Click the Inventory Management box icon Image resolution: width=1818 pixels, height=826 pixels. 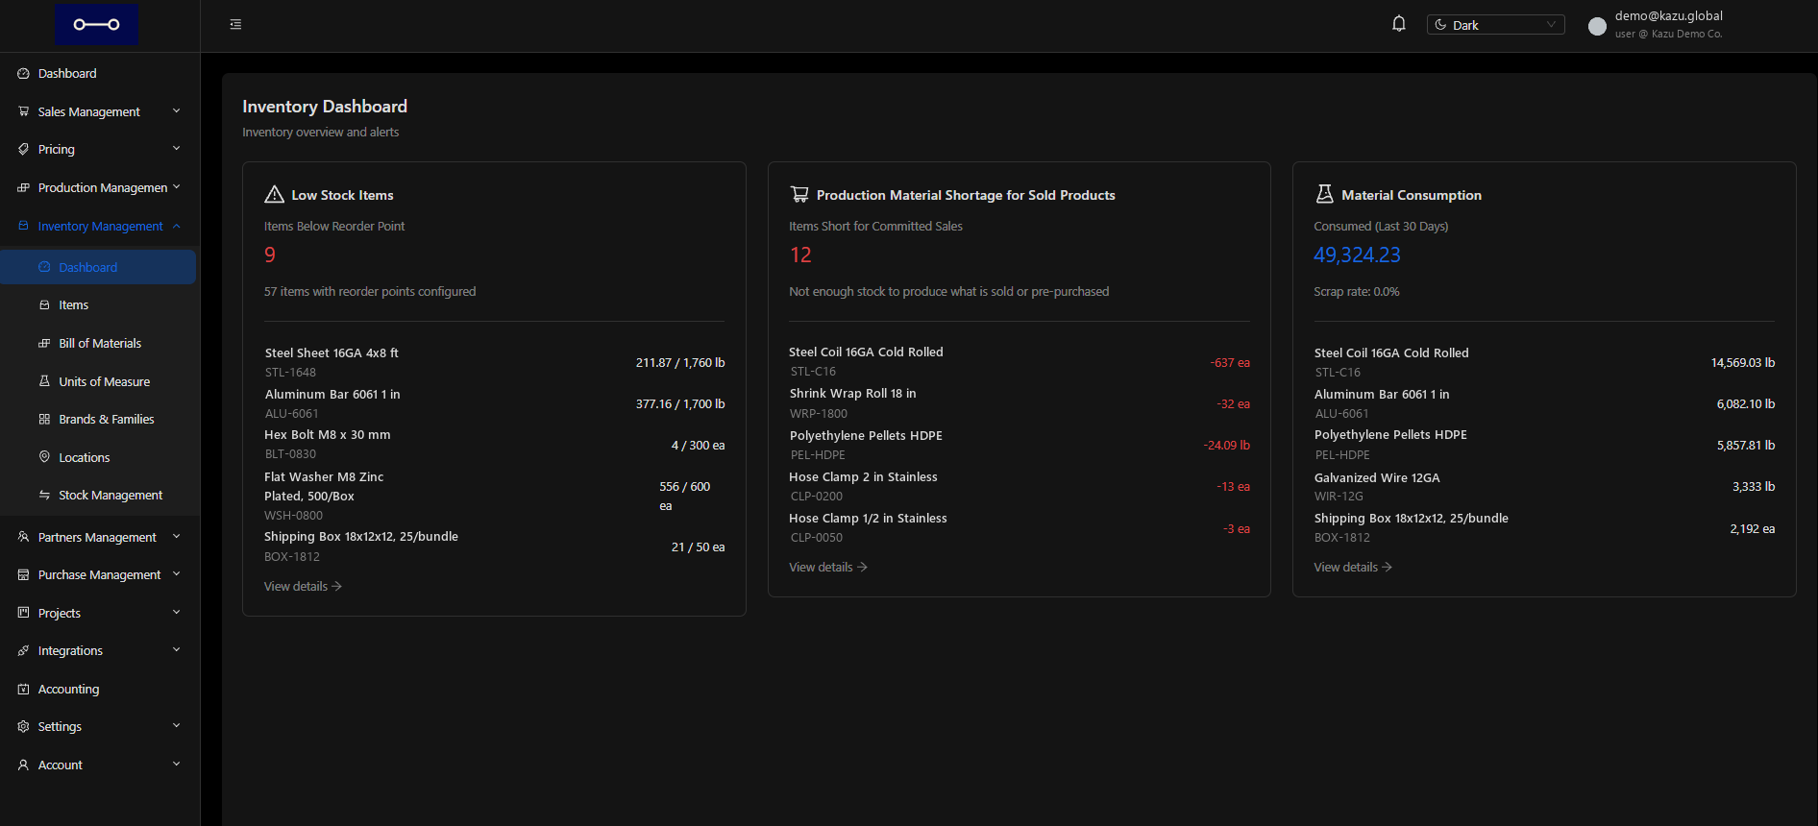click(23, 226)
